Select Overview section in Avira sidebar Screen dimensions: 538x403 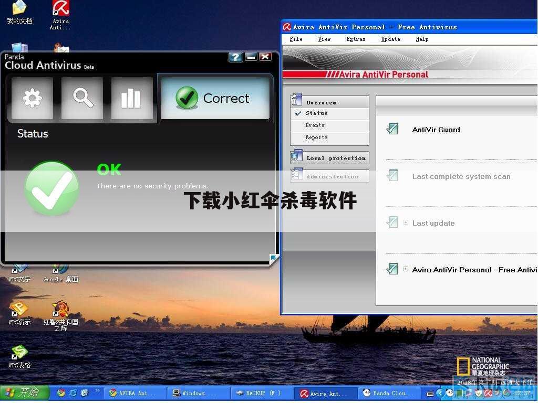[330, 102]
